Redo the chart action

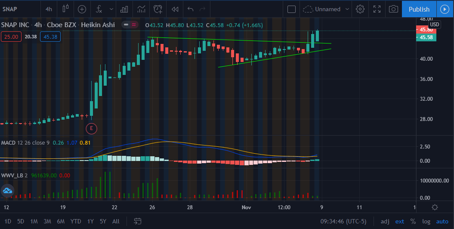click(202, 9)
